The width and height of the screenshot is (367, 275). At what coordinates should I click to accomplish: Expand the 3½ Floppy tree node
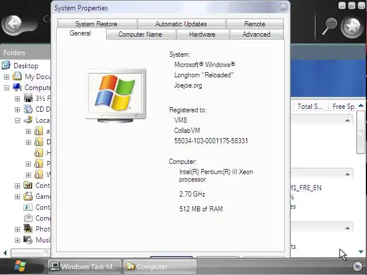click(x=17, y=99)
